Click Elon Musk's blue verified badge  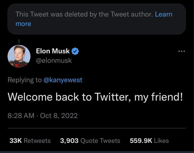75,51
